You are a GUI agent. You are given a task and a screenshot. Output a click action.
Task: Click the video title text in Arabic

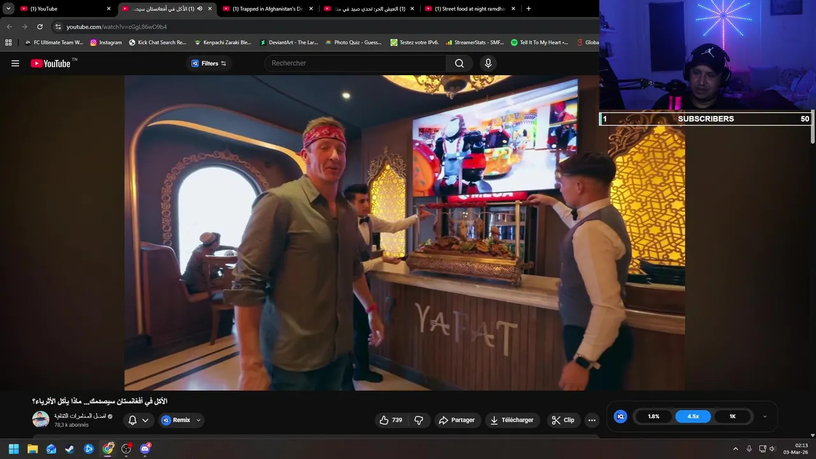tap(99, 401)
